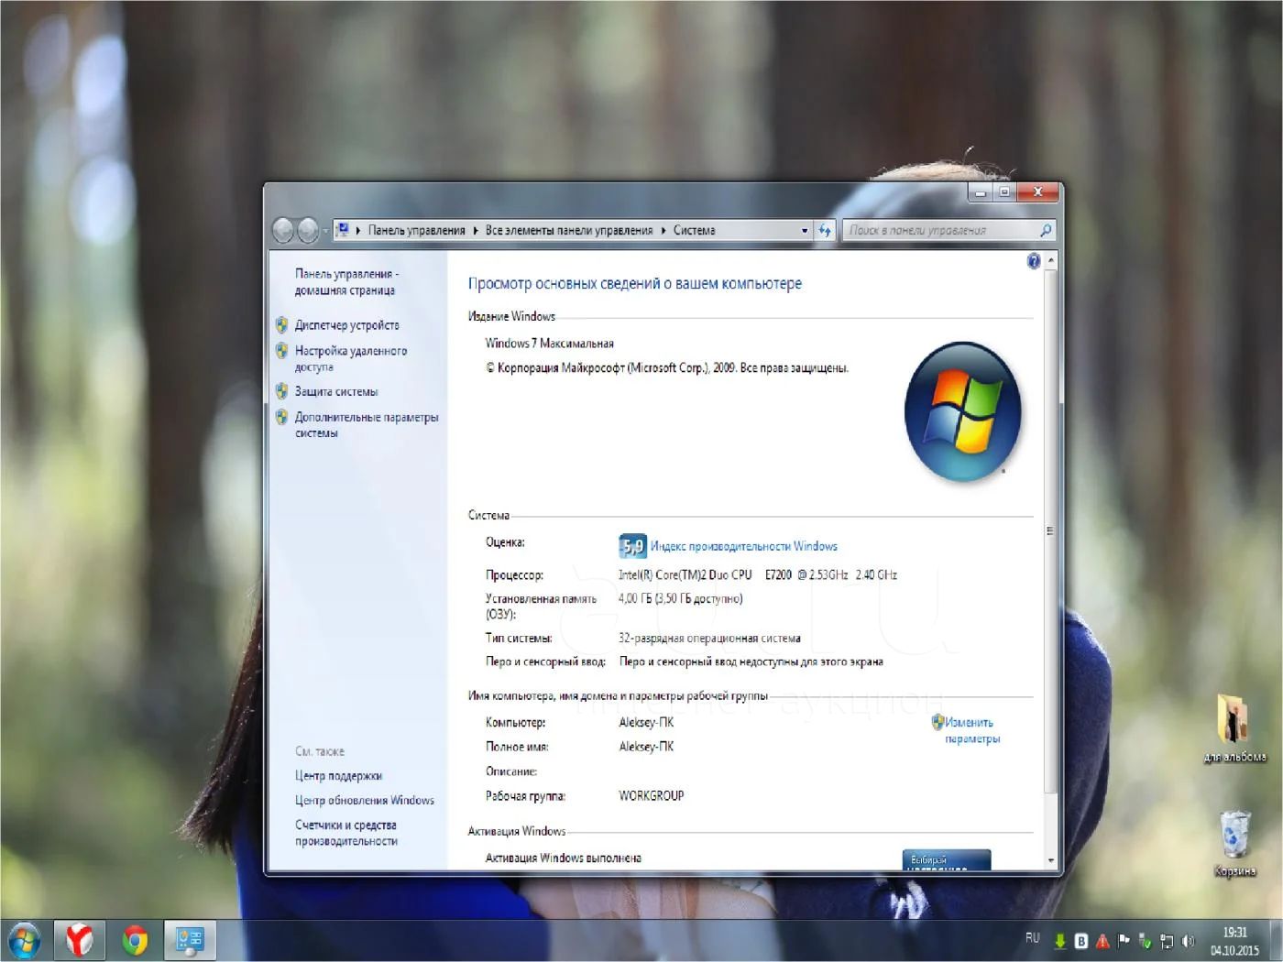Open the Windows Start button
Image resolution: width=1283 pixels, height=962 pixels.
[25, 941]
